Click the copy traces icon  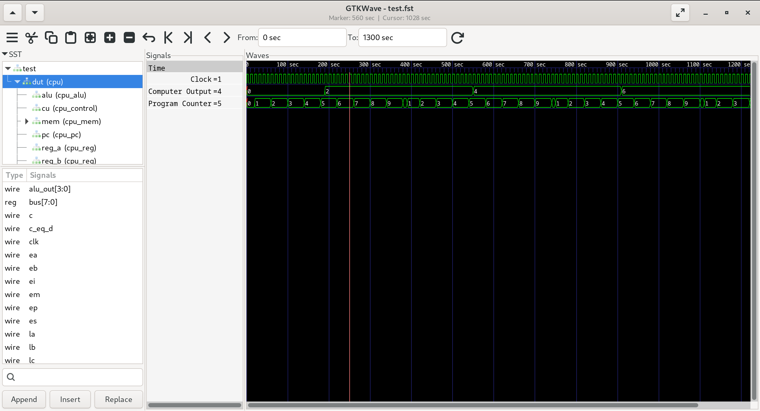tap(51, 37)
